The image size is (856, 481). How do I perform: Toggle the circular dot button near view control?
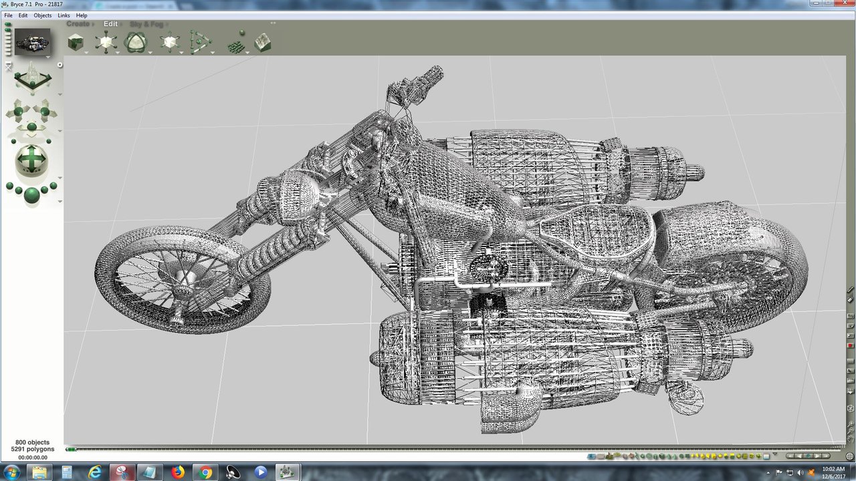[x=60, y=65]
